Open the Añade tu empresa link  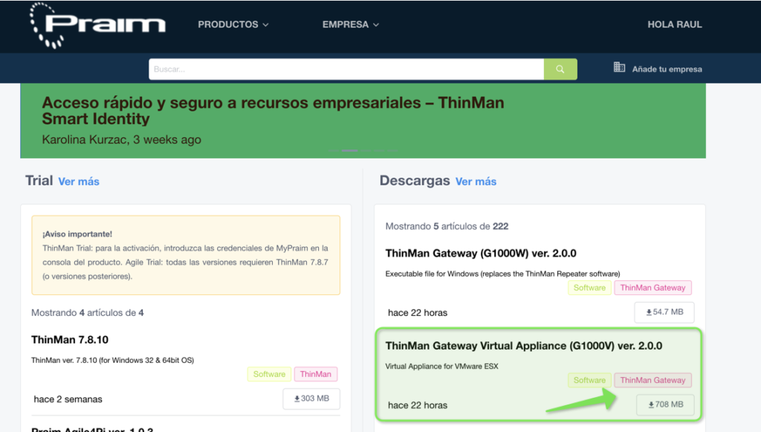(667, 69)
